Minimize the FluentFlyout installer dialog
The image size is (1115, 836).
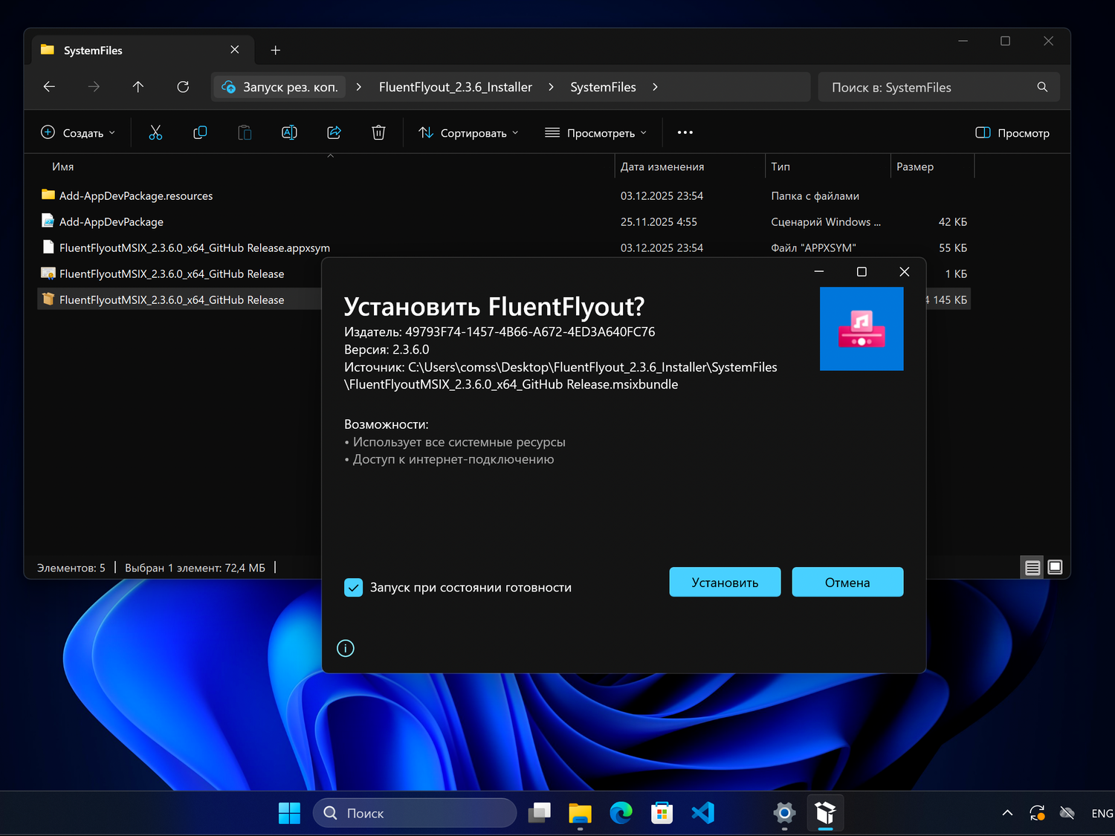pos(819,272)
